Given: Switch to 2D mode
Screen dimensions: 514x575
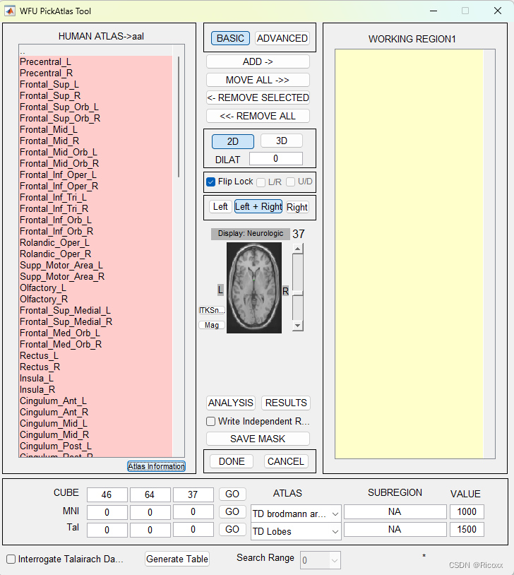Looking at the screenshot, I should click(233, 141).
